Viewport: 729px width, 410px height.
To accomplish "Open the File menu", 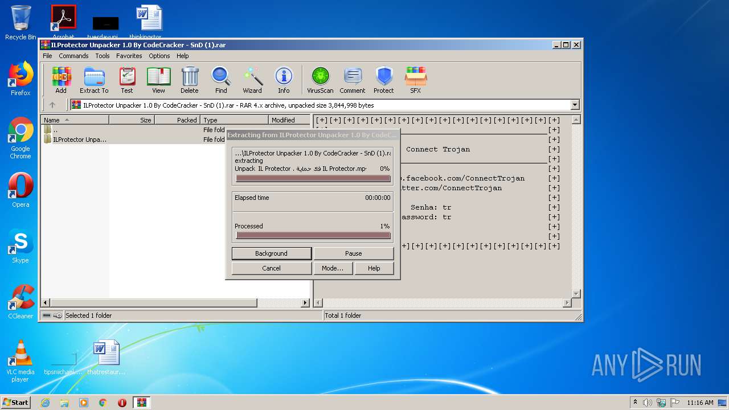I will pos(47,56).
